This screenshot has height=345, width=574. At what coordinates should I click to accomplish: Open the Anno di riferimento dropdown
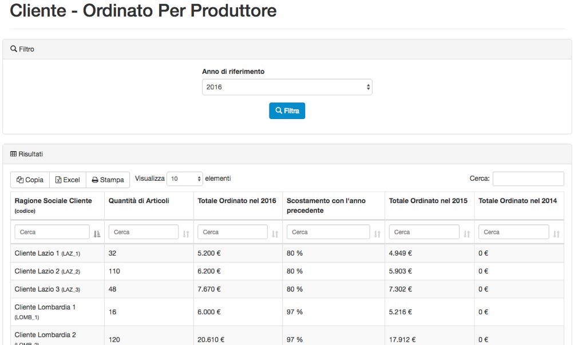[287, 87]
